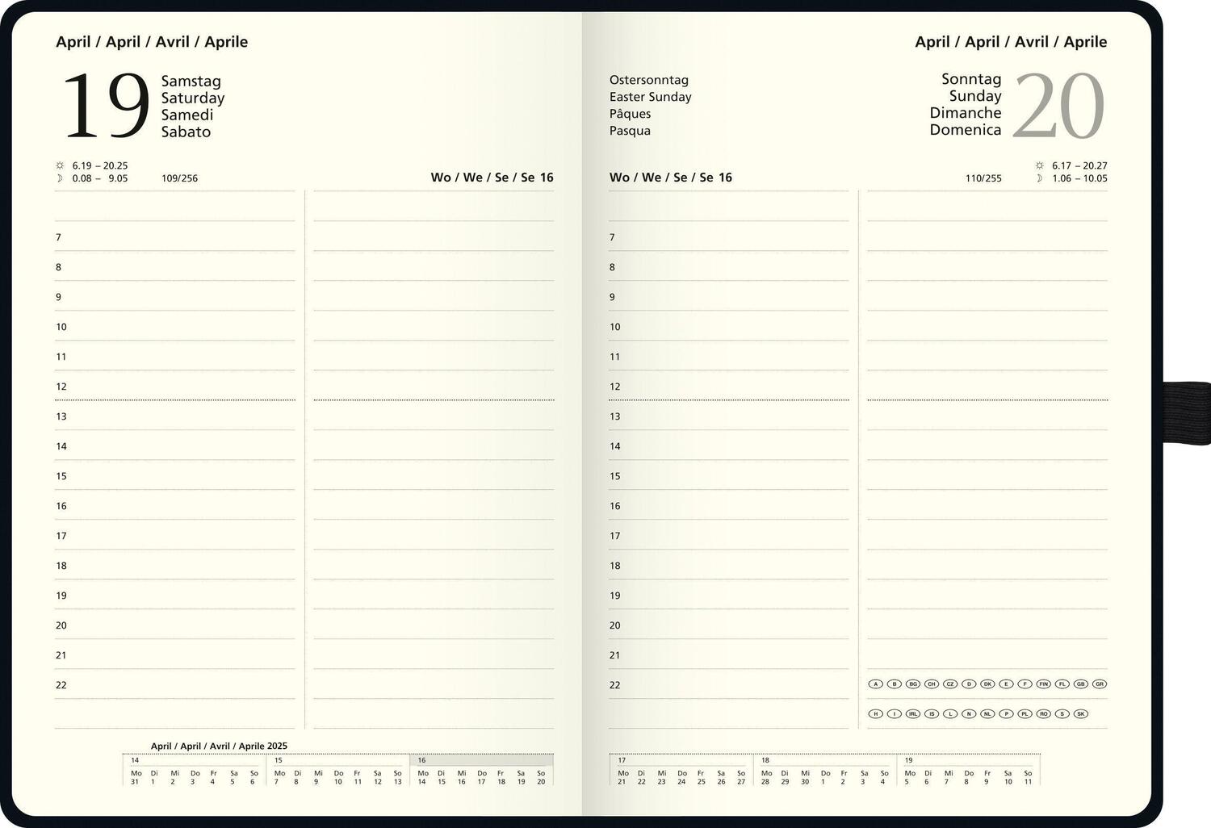1211x828 pixels.
Task: Click the Pâques holiday label
Action: [x=631, y=114]
